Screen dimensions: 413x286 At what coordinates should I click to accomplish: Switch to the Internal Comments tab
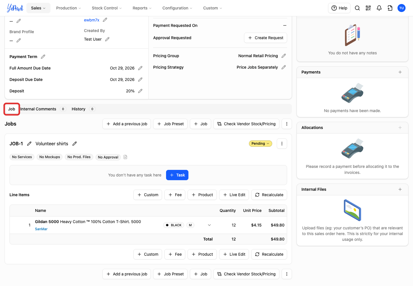coord(43,109)
